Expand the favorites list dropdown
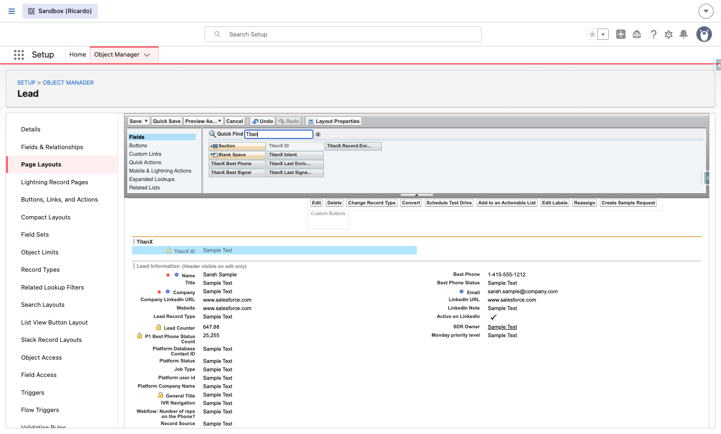This screenshot has width=721, height=434. 603,34
